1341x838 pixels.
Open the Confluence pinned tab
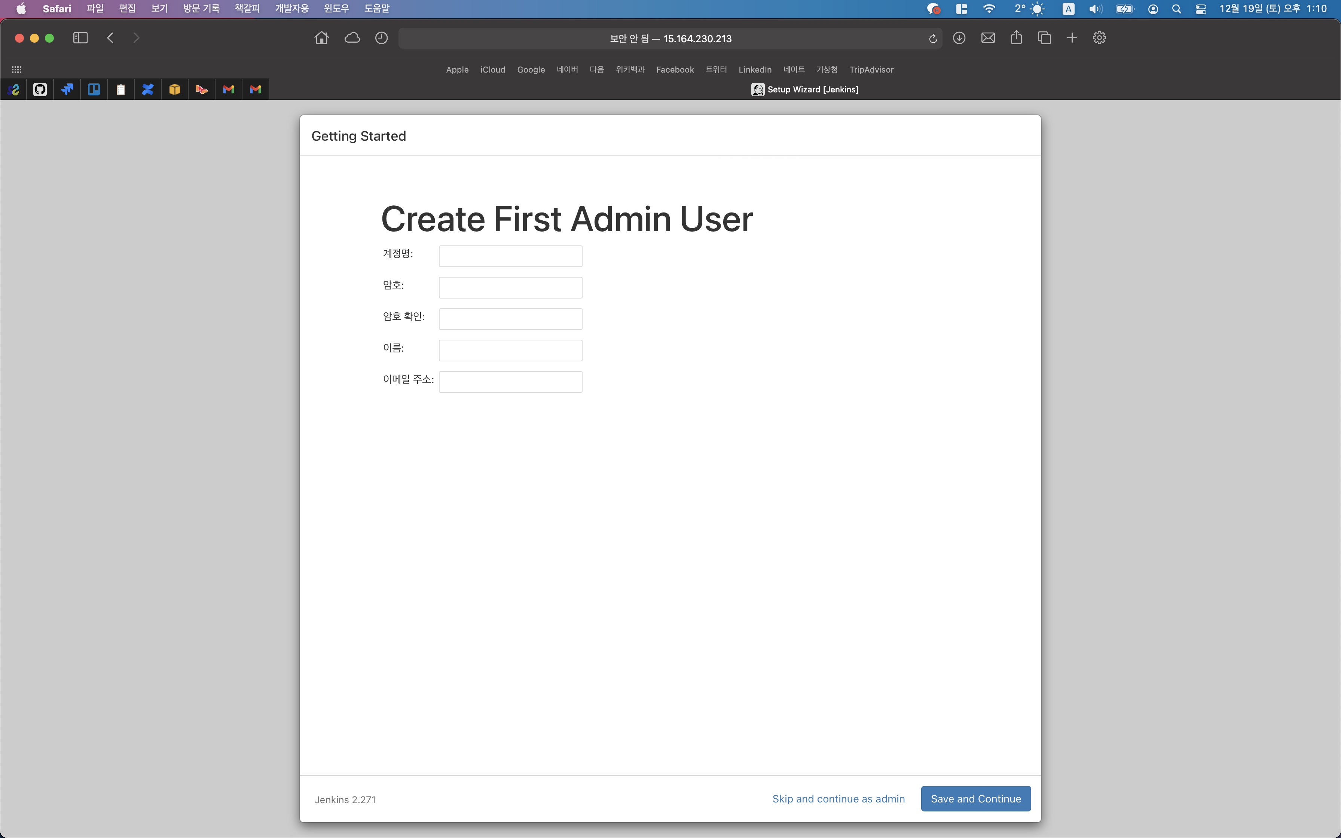[x=147, y=89]
